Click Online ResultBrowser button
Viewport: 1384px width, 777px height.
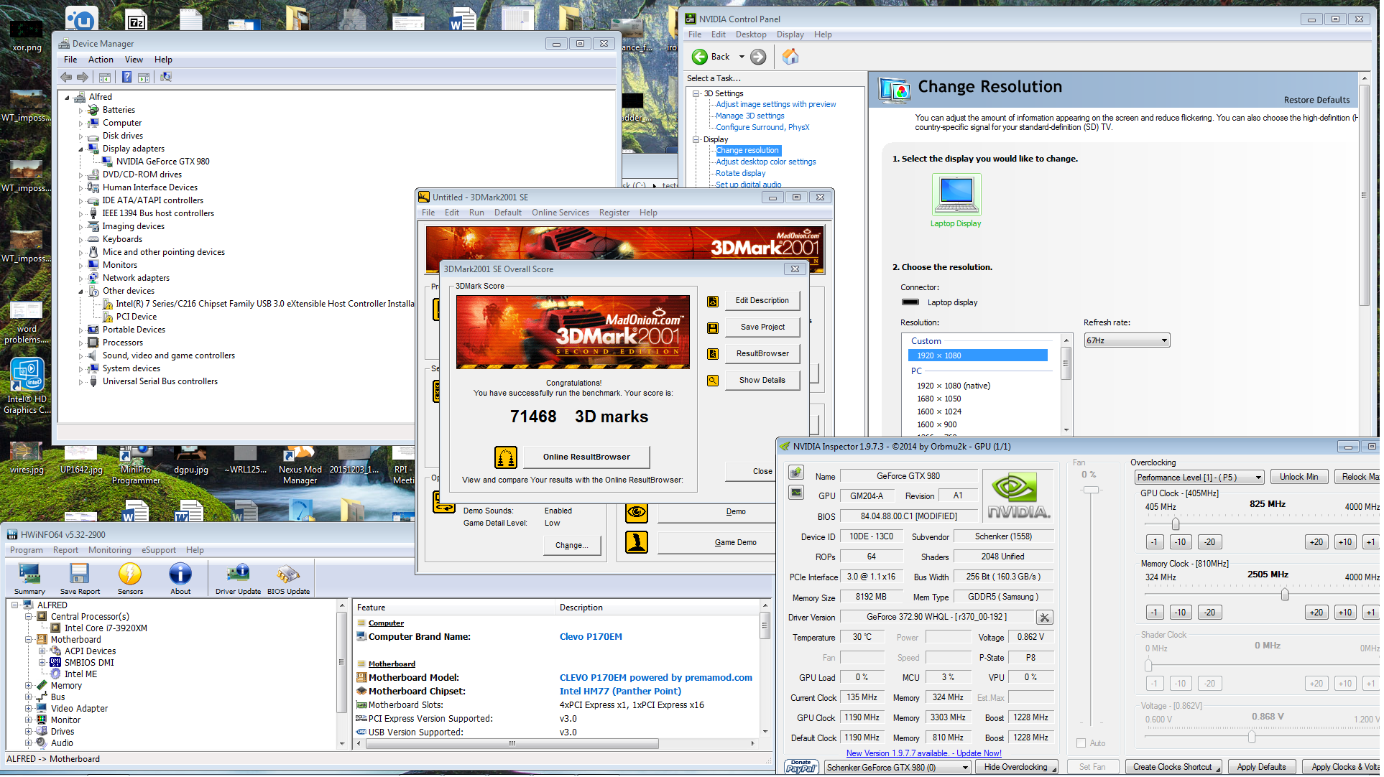tap(587, 457)
